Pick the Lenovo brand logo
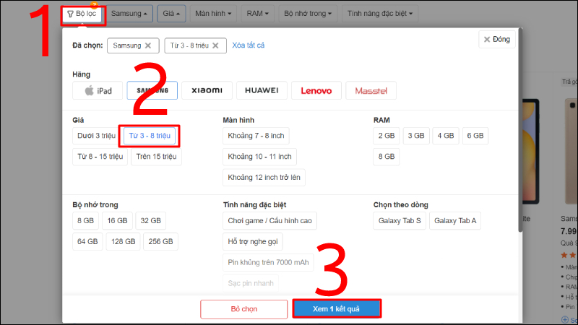This screenshot has width=578, height=325. [316, 91]
